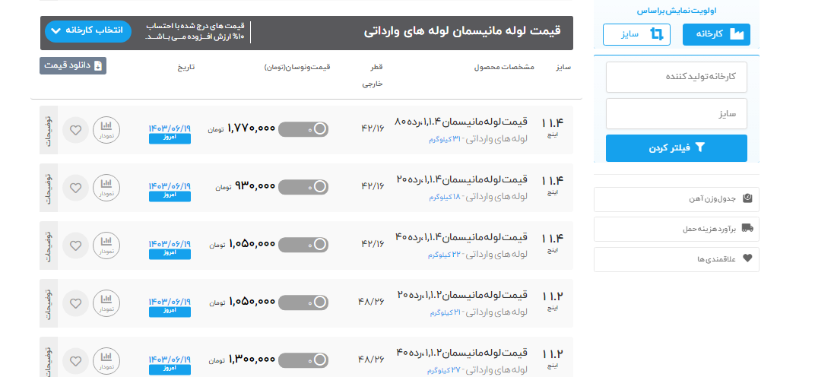Image resolution: width=815 pixels, height=377 pixels.
Task: Click کارخانه تولید کننده input field
Action: pos(676,77)
